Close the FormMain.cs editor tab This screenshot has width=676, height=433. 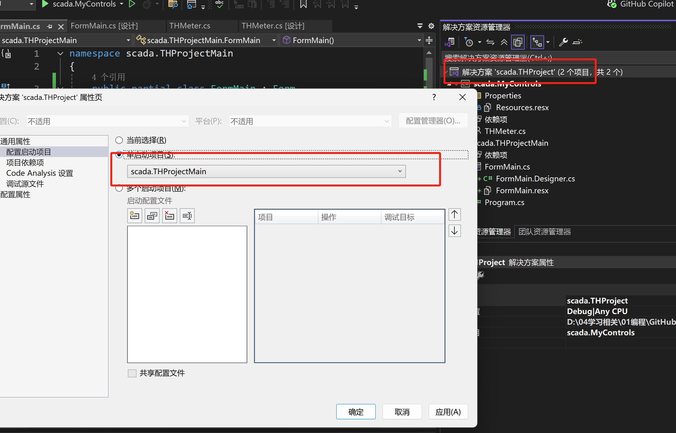click(x=61, y=27)
